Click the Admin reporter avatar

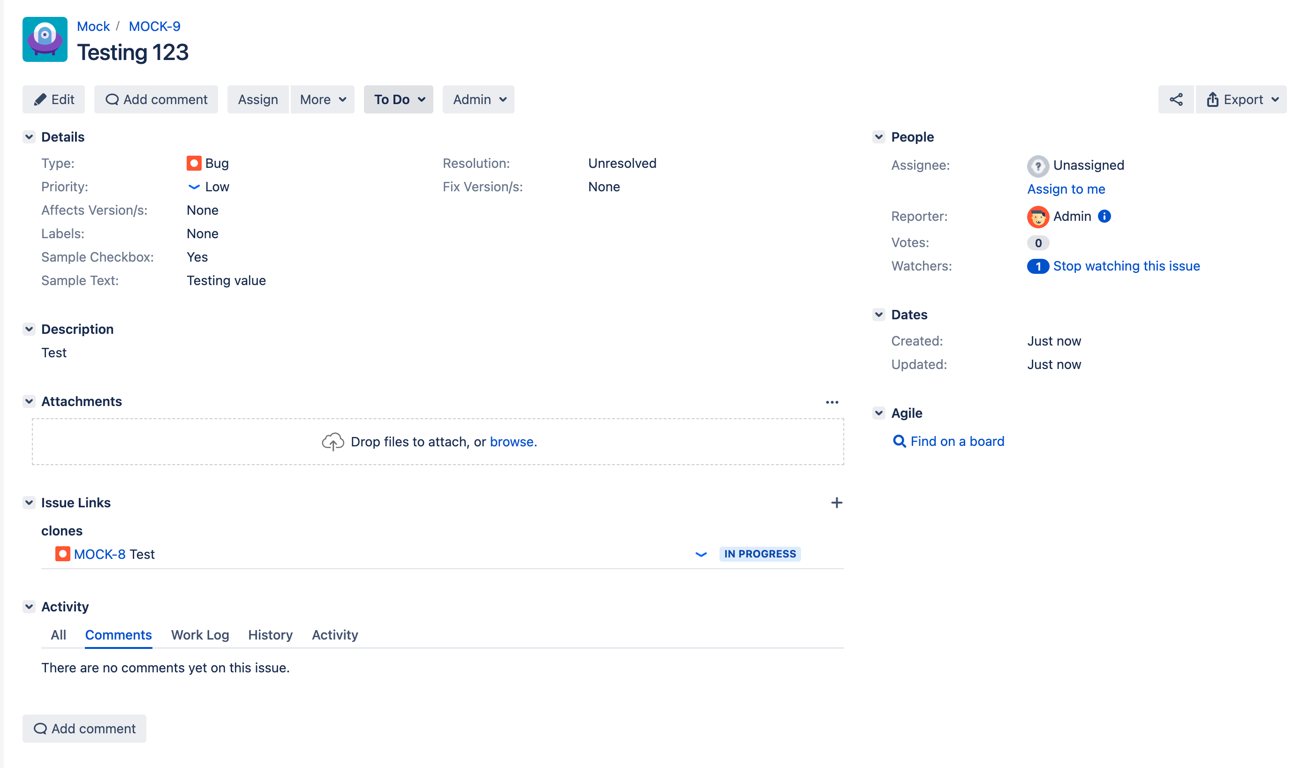[1037, 217]
